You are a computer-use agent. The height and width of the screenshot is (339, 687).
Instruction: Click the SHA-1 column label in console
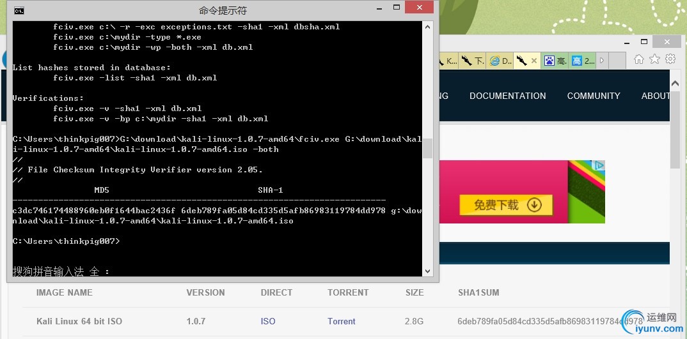[271, 190]
